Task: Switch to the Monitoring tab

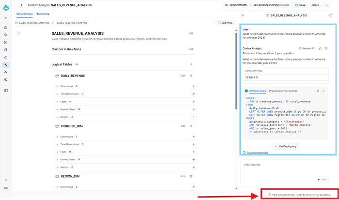Action: (43, 14)
